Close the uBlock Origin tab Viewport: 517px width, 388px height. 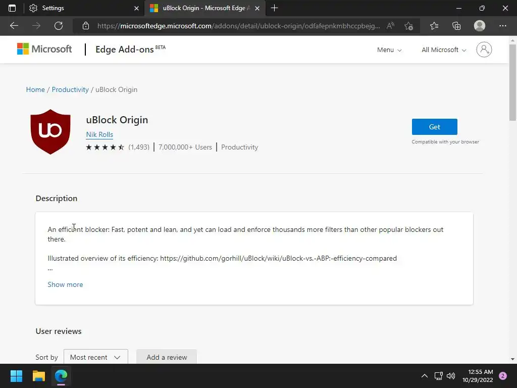pos(257,8)
